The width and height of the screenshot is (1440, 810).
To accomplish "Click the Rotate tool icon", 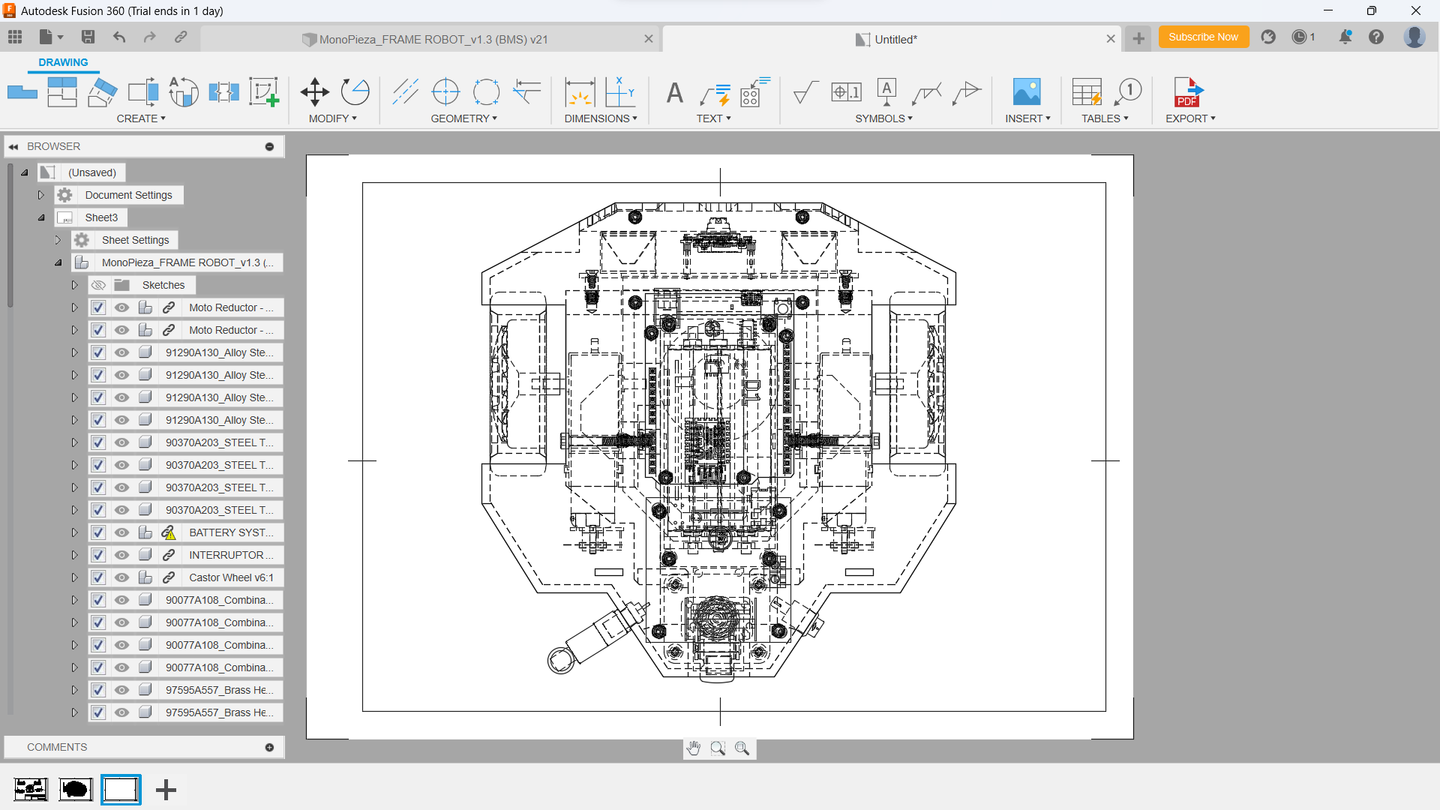I will point(355,92).
